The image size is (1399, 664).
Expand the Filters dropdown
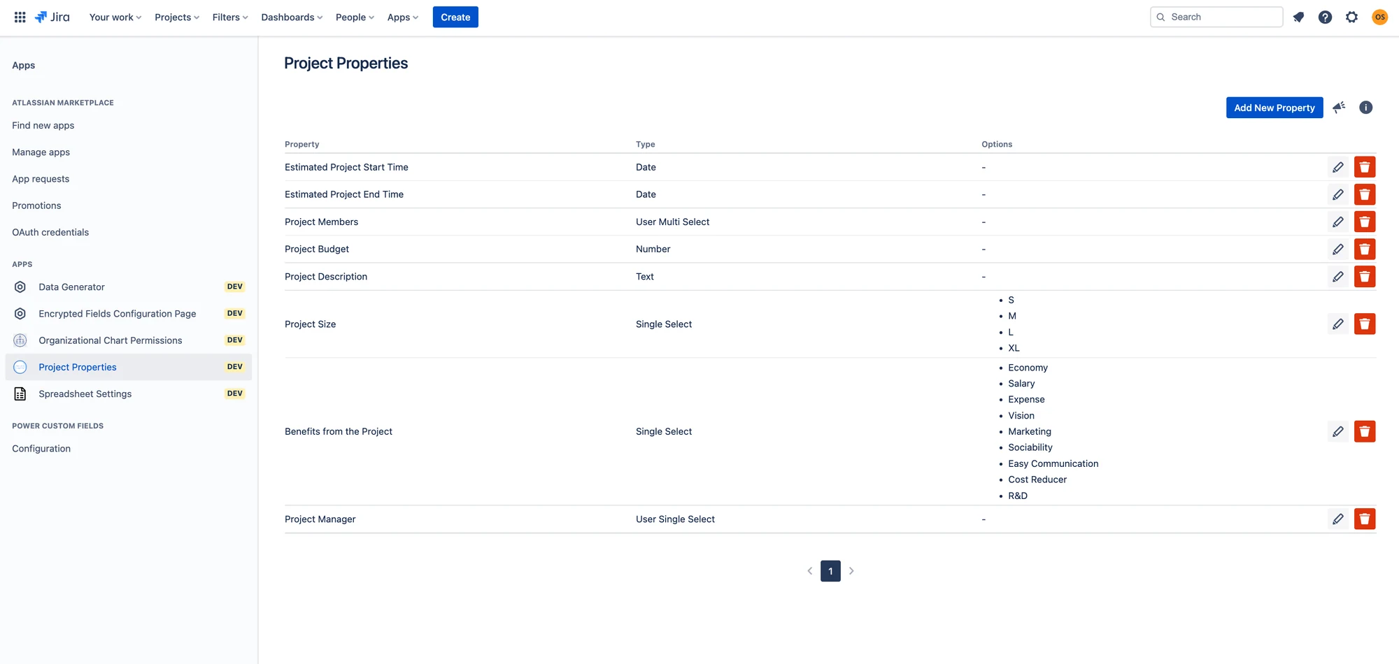[x=230, y=17]
